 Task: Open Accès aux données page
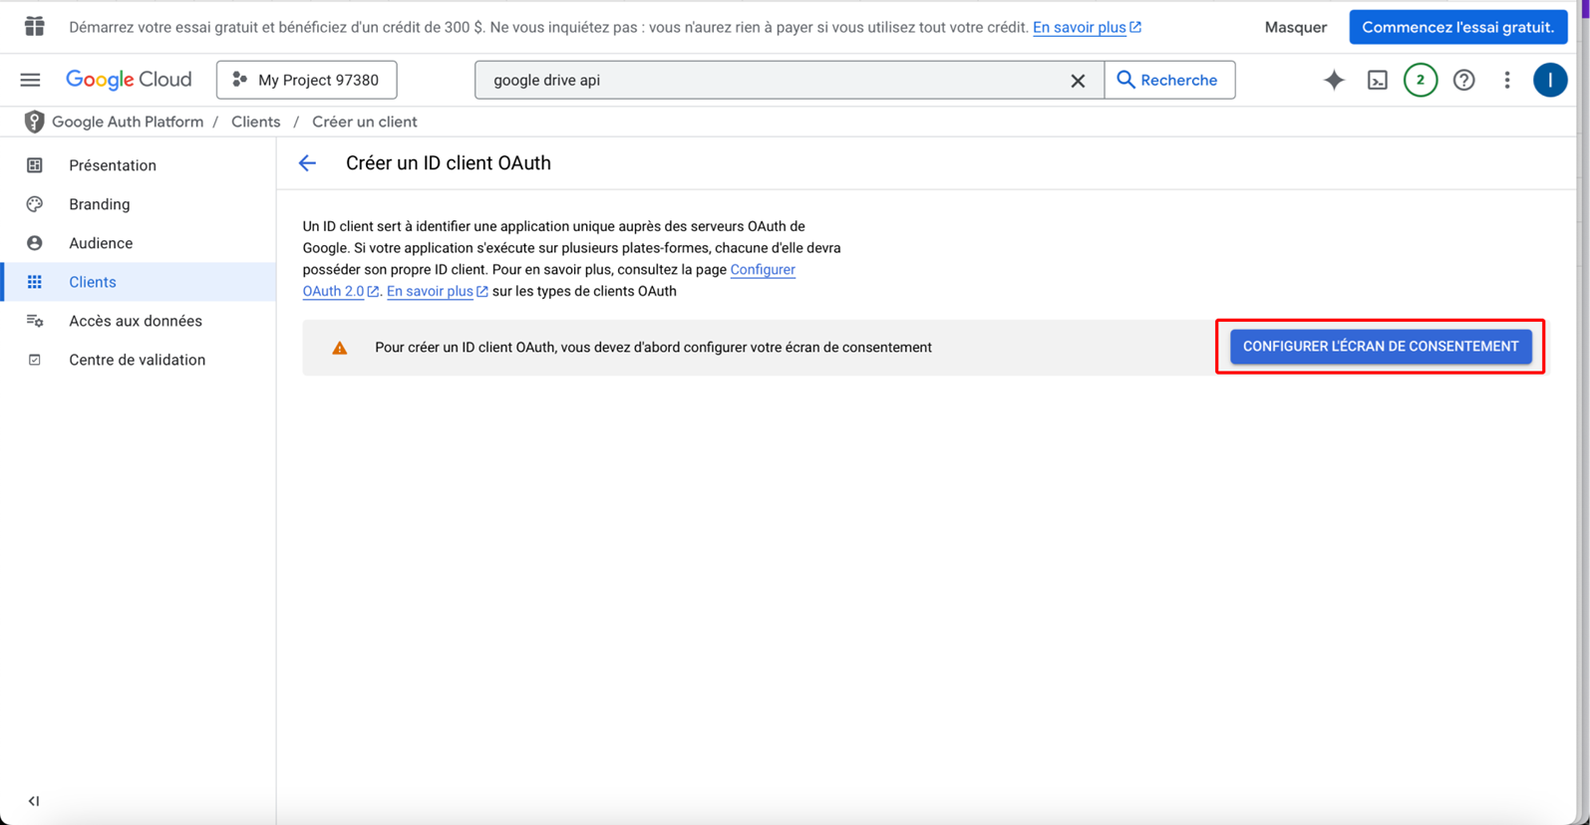(x=136, y=321)
